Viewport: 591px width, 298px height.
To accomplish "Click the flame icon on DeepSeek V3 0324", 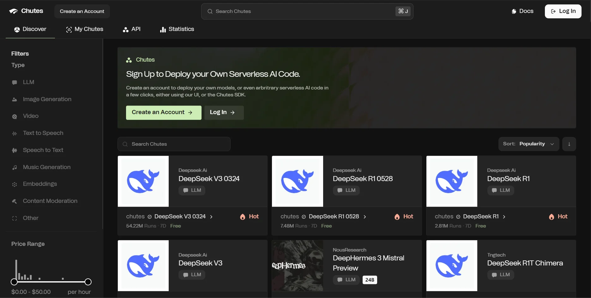I will (x=243, y=217).
